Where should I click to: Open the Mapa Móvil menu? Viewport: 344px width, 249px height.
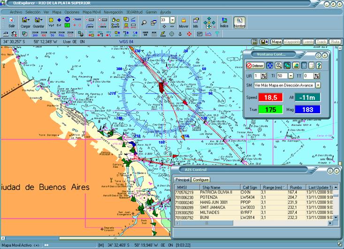click(92, 12)
